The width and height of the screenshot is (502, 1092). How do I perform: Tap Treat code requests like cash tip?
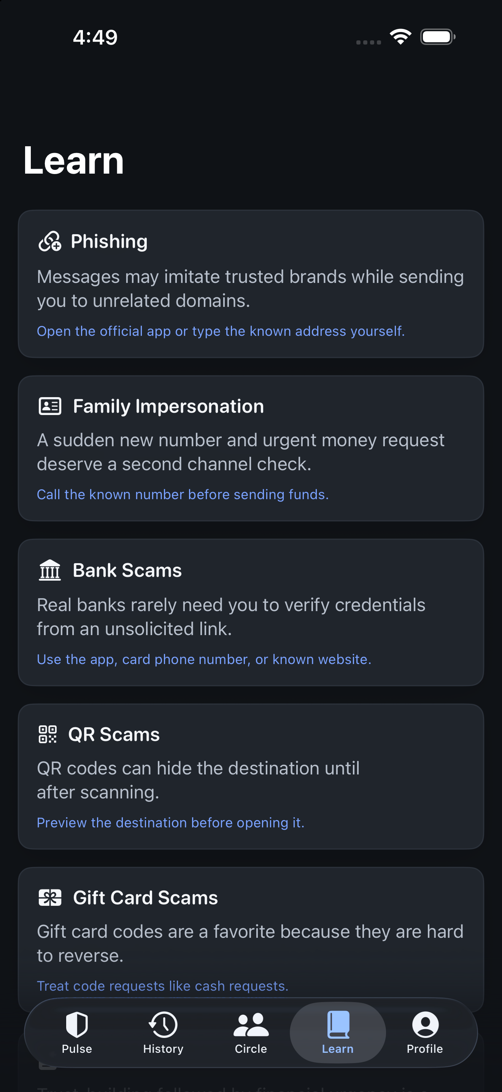[x=162, y=986]
